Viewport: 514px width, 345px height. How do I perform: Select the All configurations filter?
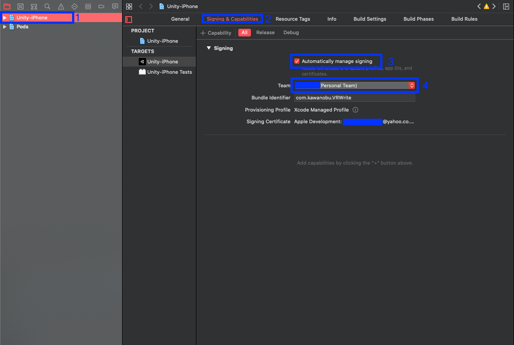[x=245, y=33]
